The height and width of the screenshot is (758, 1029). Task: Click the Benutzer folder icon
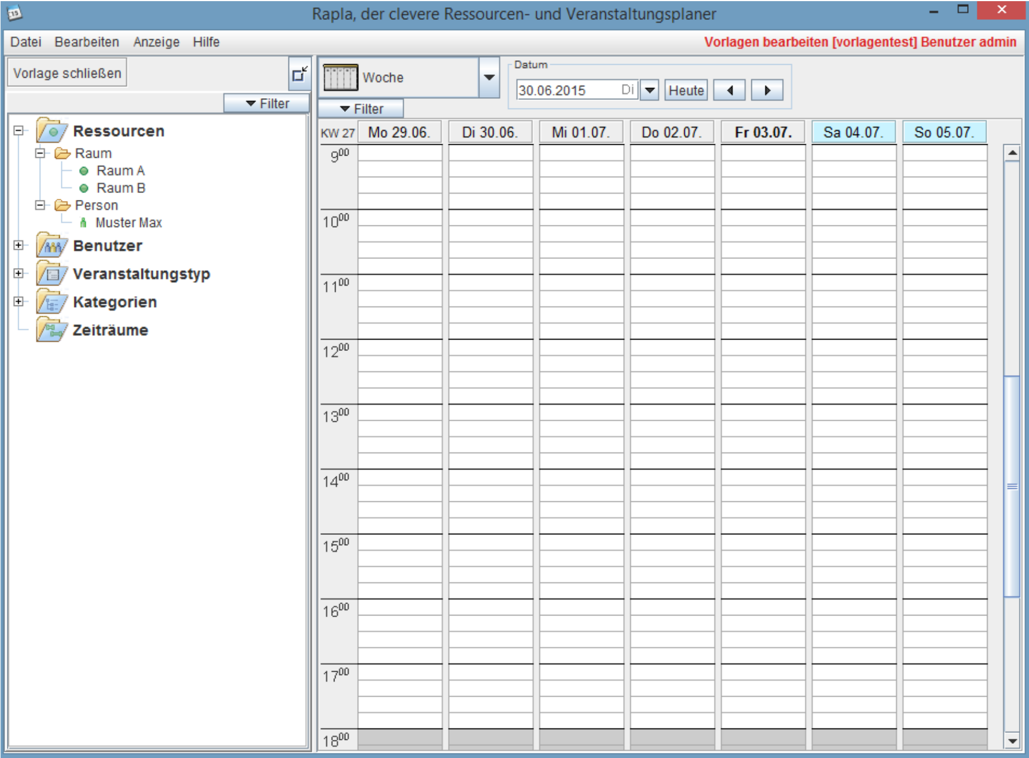pos(52,245)
